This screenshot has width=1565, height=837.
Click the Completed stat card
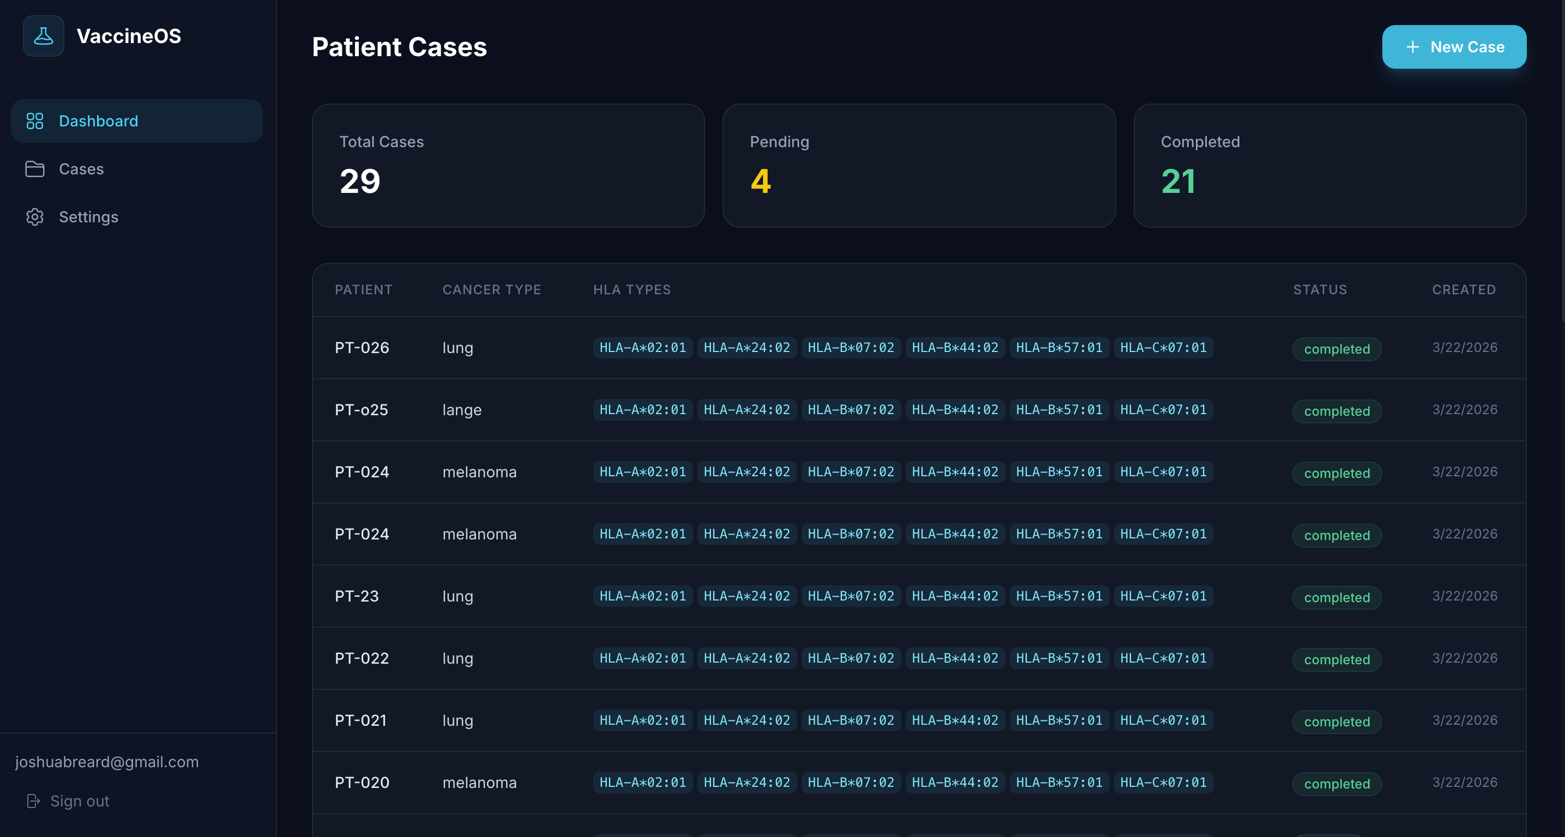click(1329, 166)
